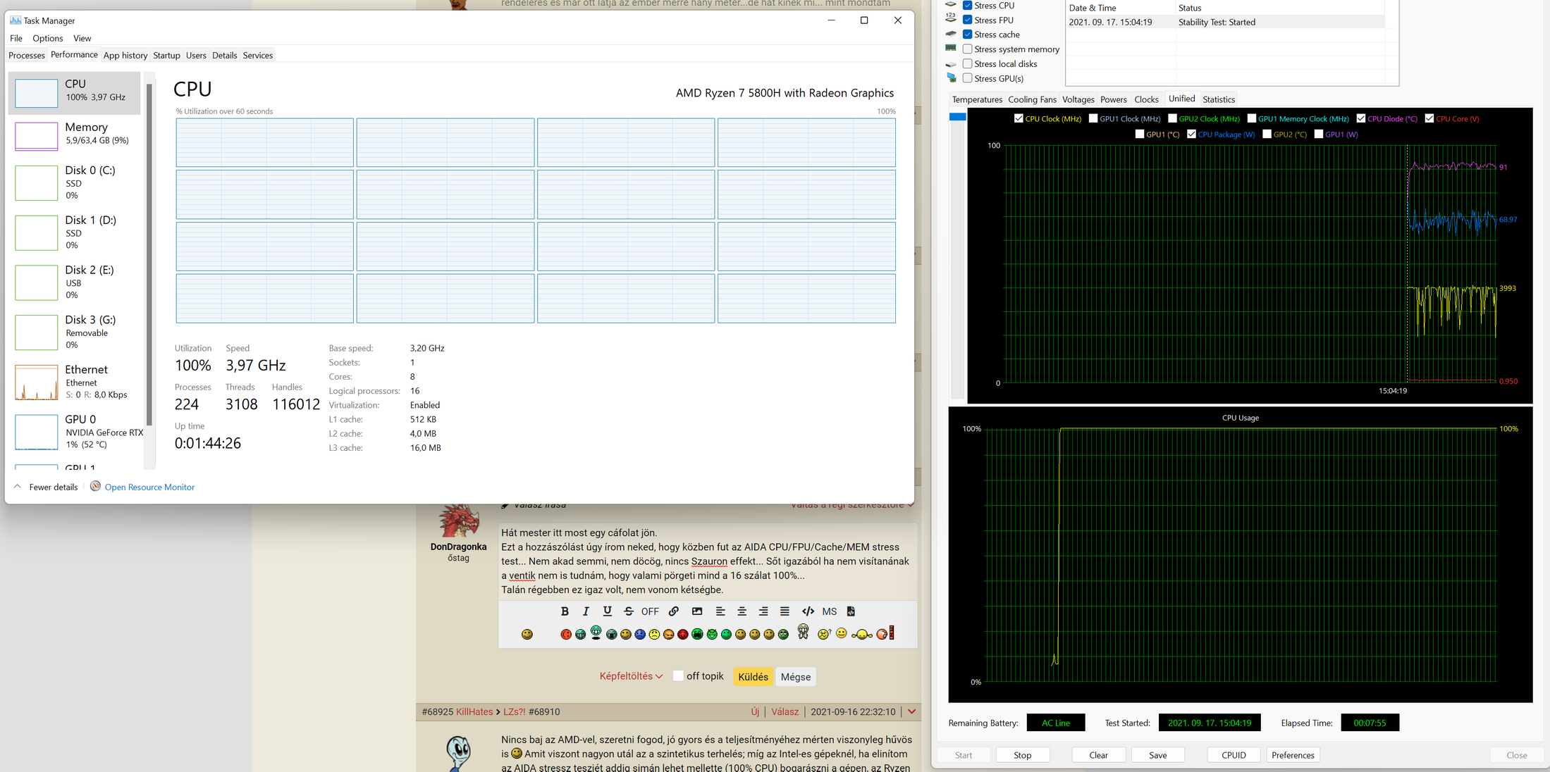Viewport: 1550px width, 772px height.
Task: Enable the Stress system memory checkbox
Action: coord(968,49)
